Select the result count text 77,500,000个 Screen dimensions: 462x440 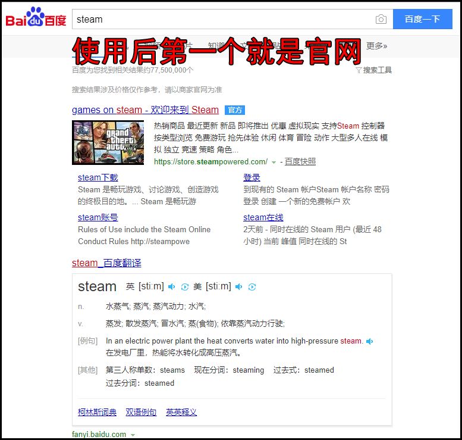(x=172, y=70)
